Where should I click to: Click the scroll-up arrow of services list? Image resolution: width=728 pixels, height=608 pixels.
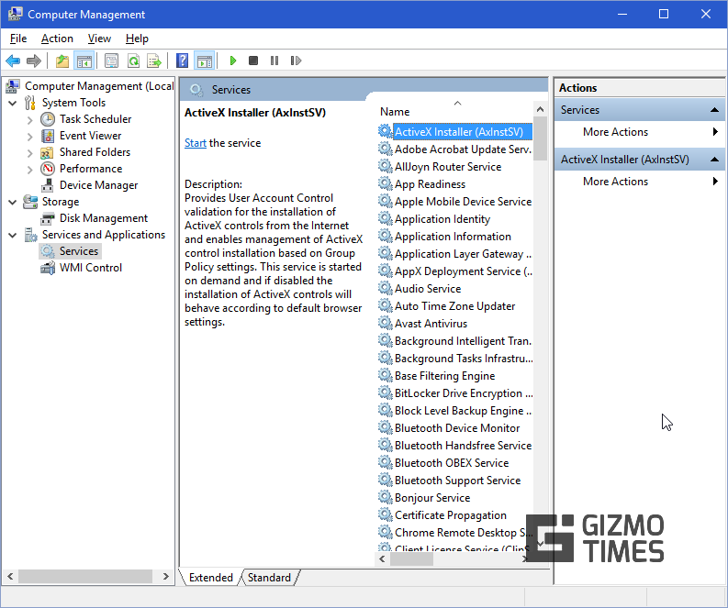coord(540,109)
